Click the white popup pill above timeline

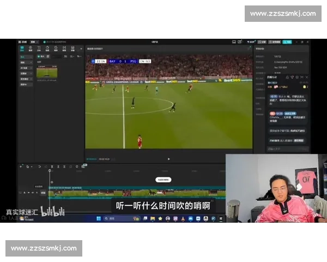pyautogui.click(x=163, y=180)
